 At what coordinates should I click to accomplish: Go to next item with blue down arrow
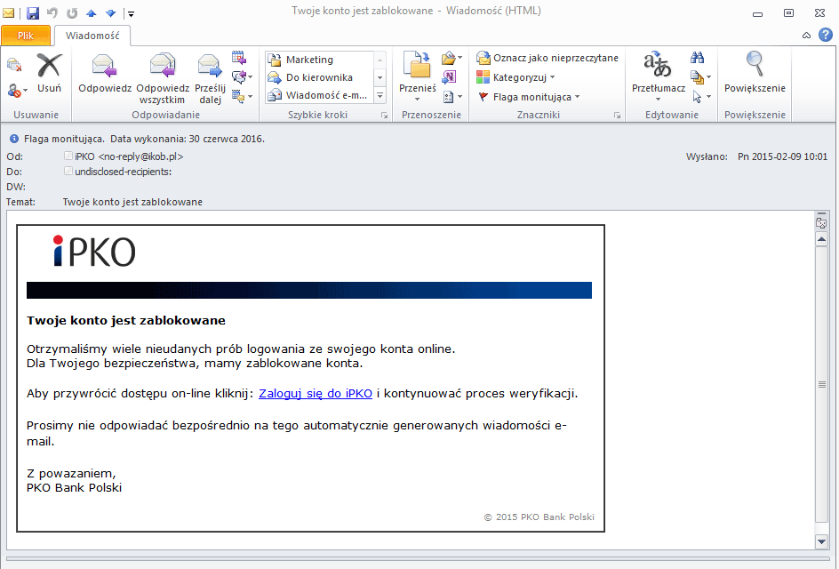click(x=111, y=12)
